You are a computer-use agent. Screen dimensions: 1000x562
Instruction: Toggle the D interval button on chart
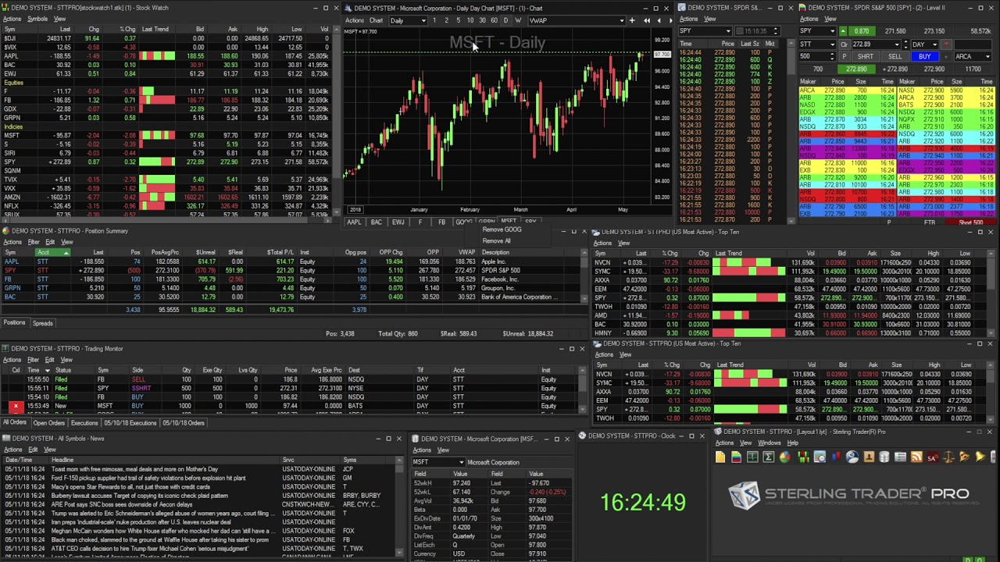505,20
